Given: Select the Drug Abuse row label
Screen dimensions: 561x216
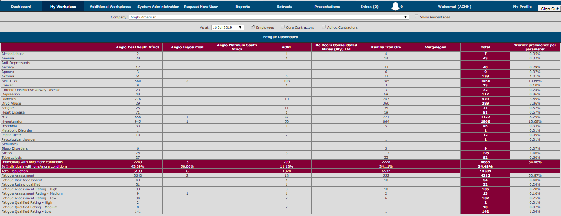Looking at the screenshot, I should click(x=10, y=103).
